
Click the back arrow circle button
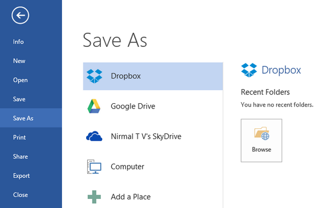click(20, 15)
